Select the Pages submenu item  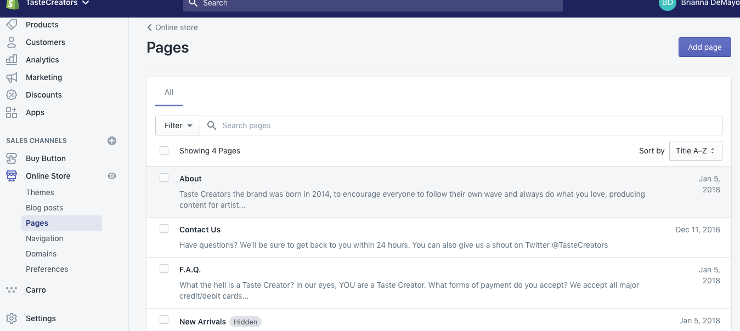click(x=61, y=223)
